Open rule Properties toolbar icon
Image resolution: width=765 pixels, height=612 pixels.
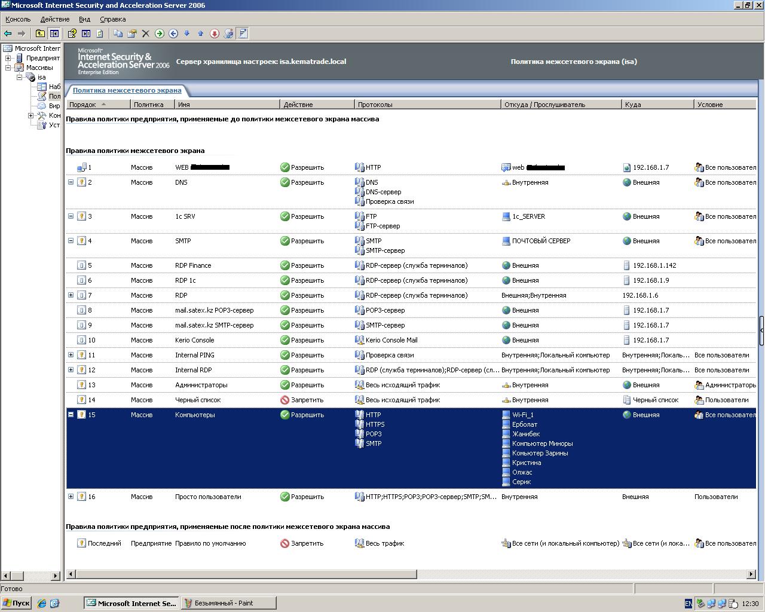click(132, 33)
